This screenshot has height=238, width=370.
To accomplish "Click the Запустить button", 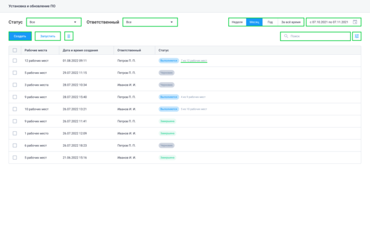I will click(x=47, y=36).
